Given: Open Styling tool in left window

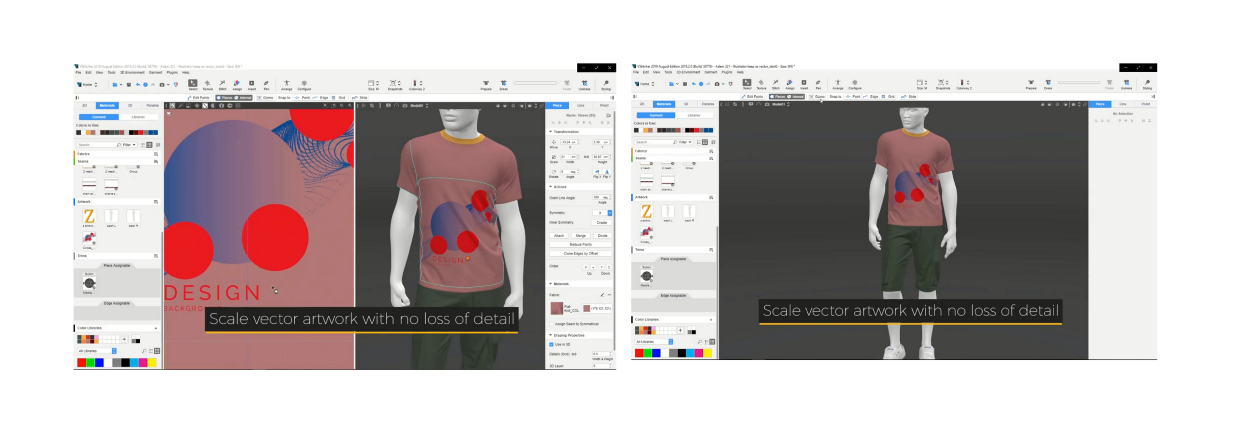Looking at the screenshot, I should 605,85.
